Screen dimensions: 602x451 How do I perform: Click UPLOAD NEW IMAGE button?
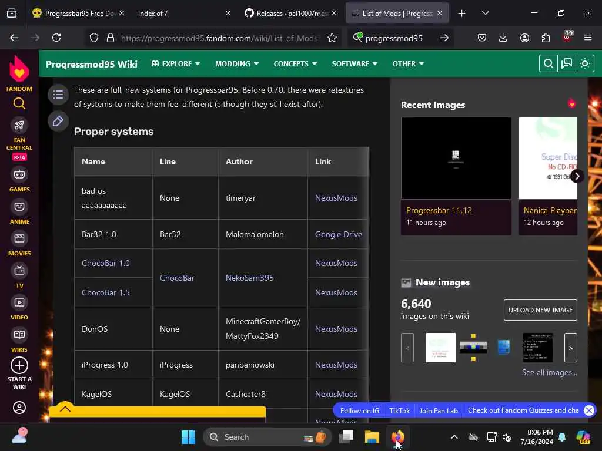pyautogui.click(x=540, y=310)
